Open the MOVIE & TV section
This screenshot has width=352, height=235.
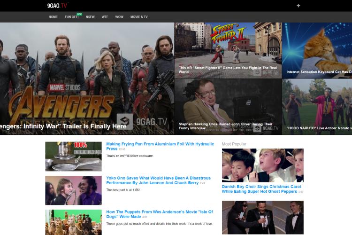click(x=139, y=17)
